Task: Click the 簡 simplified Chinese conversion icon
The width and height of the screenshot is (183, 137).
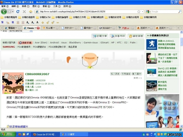Action: click(13, 22)
